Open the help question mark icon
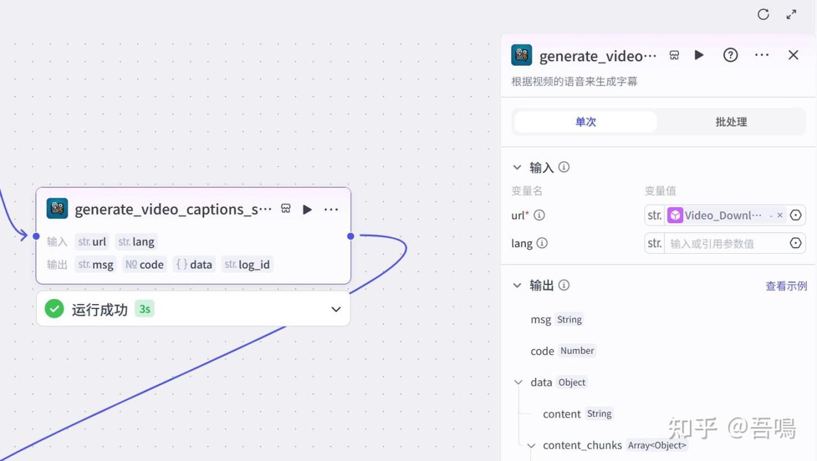 (730, 55)
